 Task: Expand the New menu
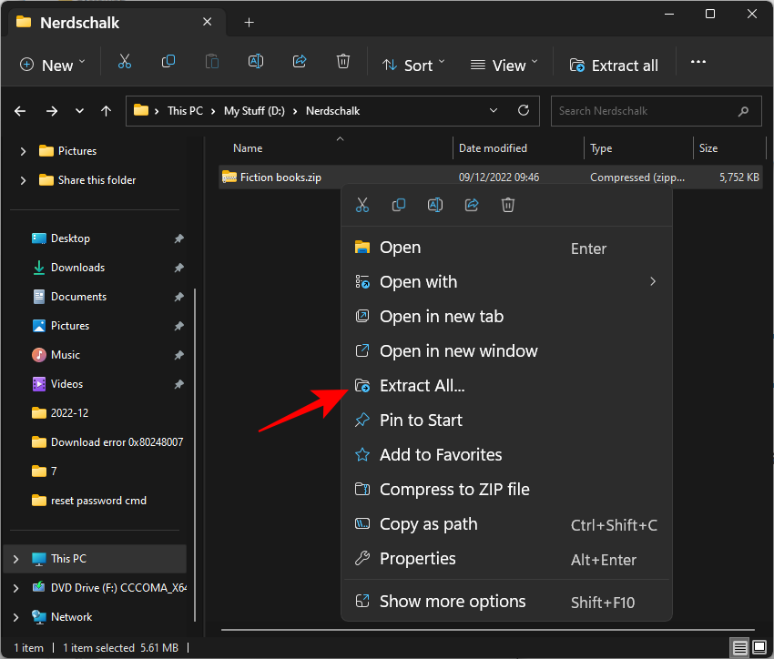pyautogui.click(x=52, y=65)
